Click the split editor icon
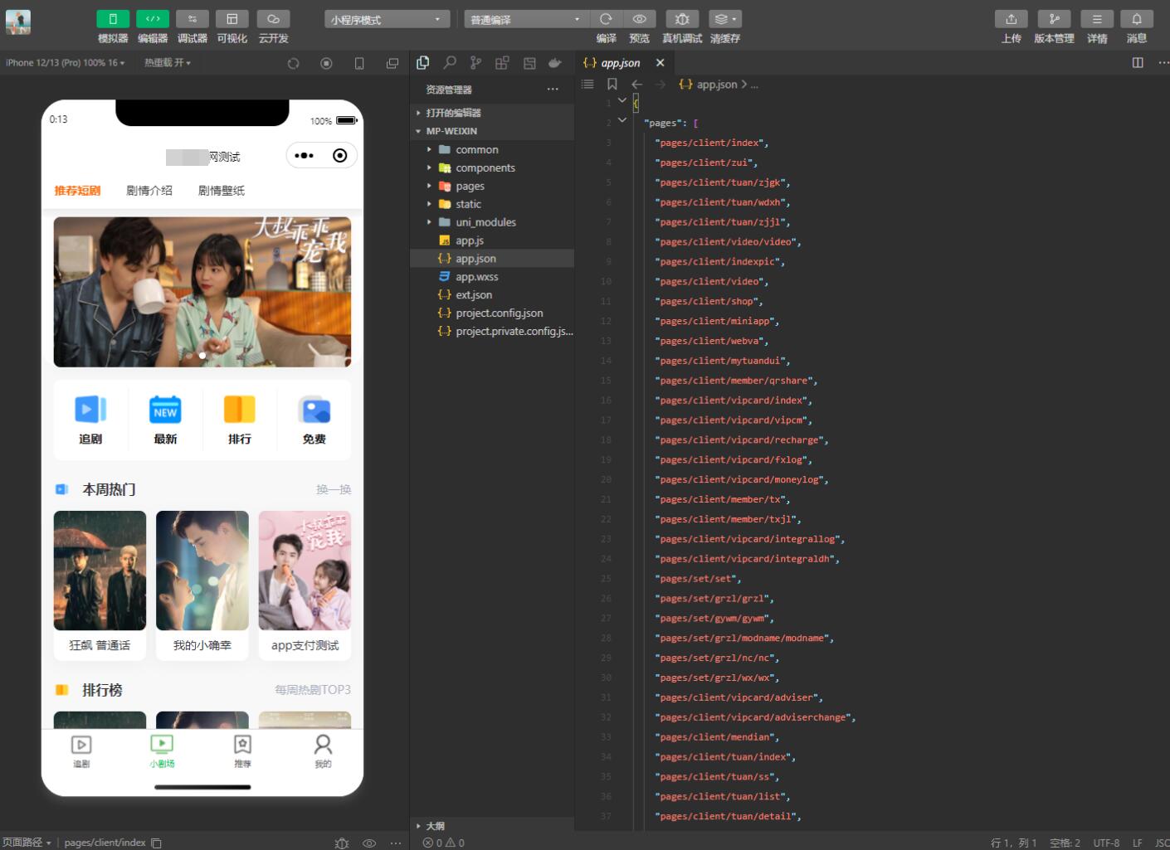 pos(1138,63)
